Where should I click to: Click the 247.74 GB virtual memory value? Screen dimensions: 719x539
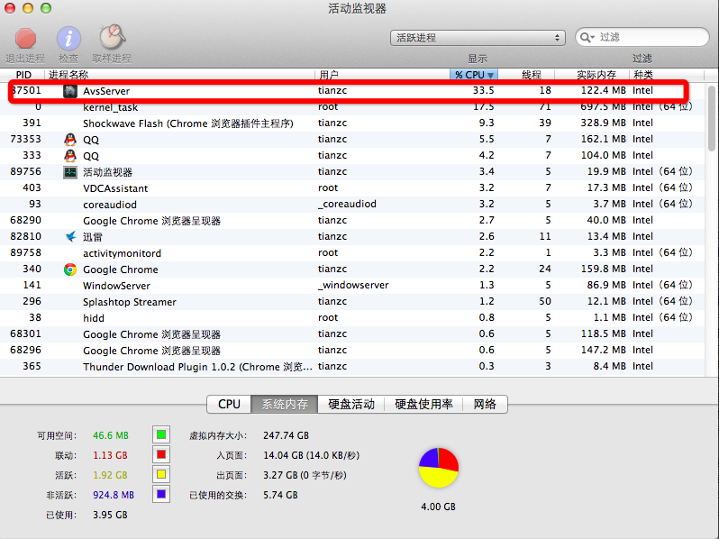pyautogui.click(x=287, y=435)
